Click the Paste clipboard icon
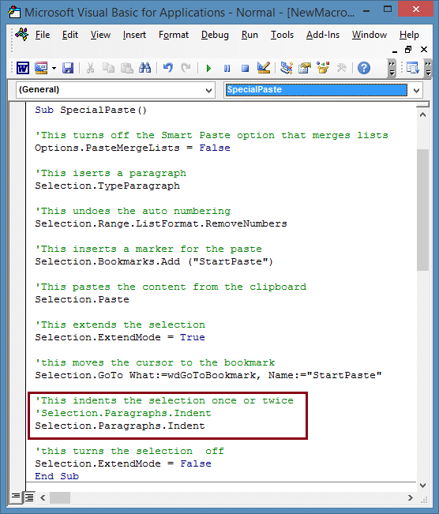 [x=127, y=68]
